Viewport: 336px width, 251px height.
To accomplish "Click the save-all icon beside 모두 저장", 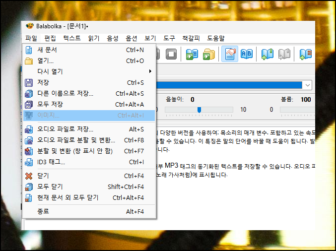I will coord(29,105).
